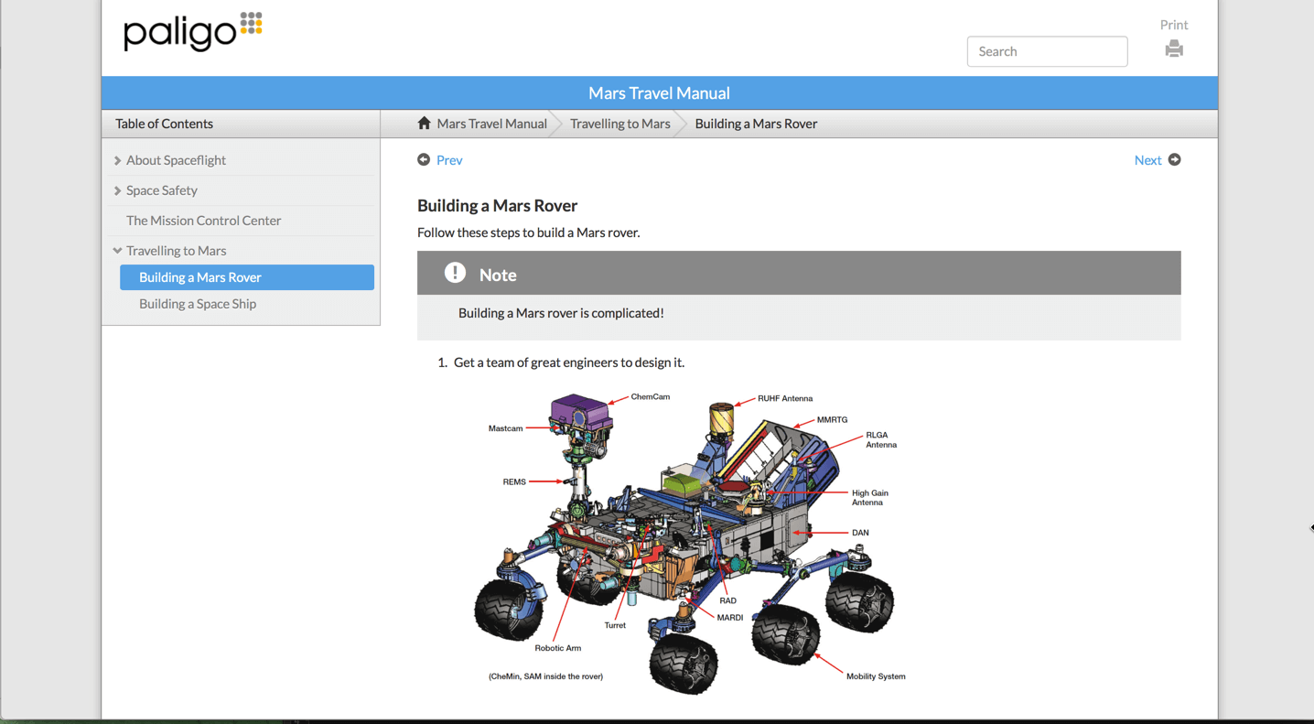Click the Table of Contents heading
Image resolution: width=1314 pixels, height=724 pixels.
[164, 124]
